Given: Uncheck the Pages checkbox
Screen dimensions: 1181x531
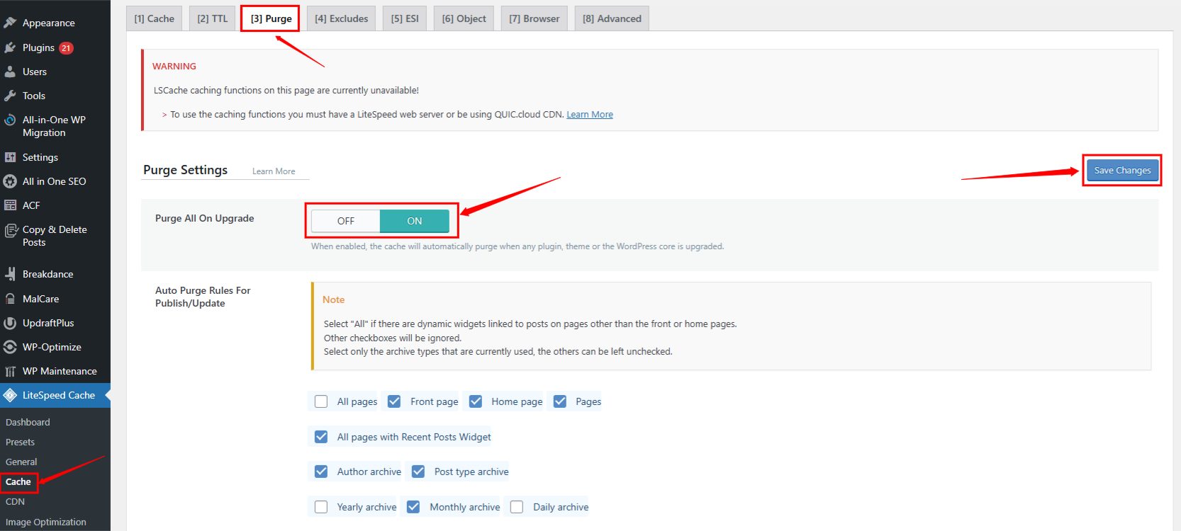Looking at the screenshot, I should click(x=560, y=401).
